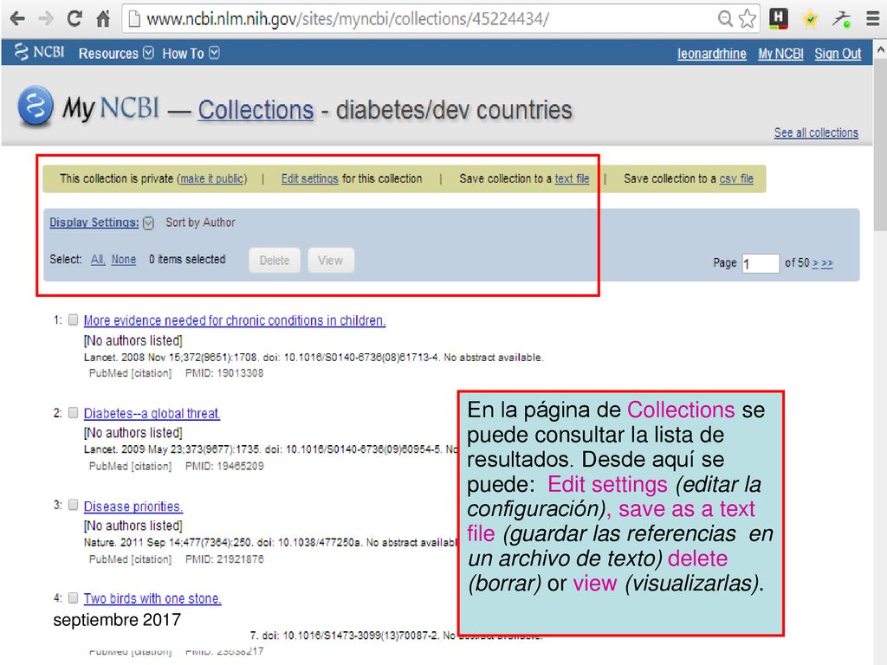Check the box for Two birds with one stone
This screenshot has width=887, height=665.
click(x=73, y=597)
